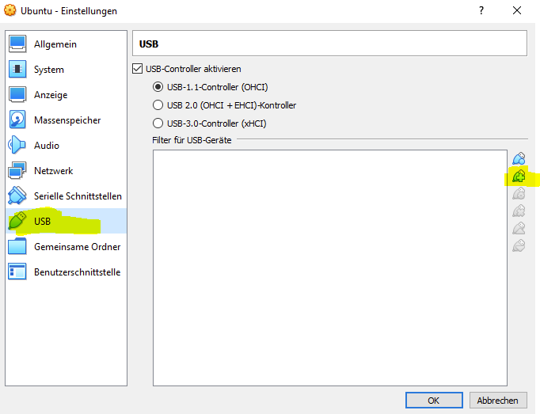540x414 pixels.
Task: Open the Audio settings category
Action: coord(66,146)
